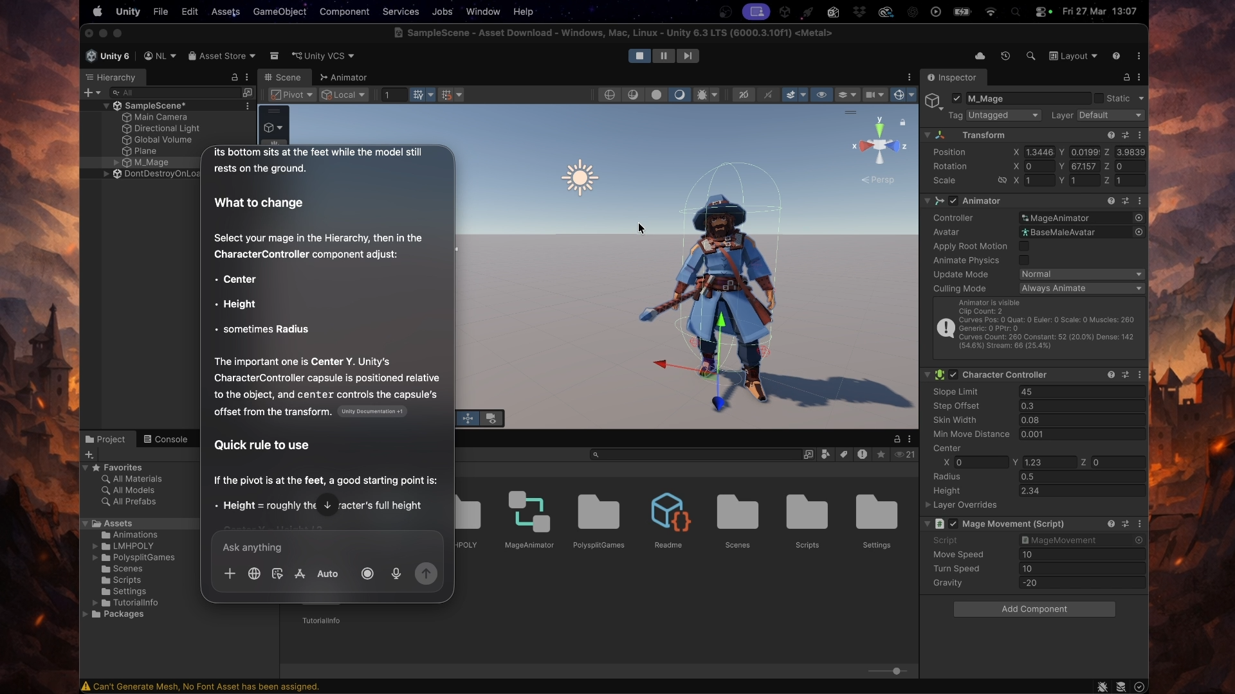Viewport: 1235px width, 694px height.
Task: Filter Project assets by label
Action: (843, 454)
